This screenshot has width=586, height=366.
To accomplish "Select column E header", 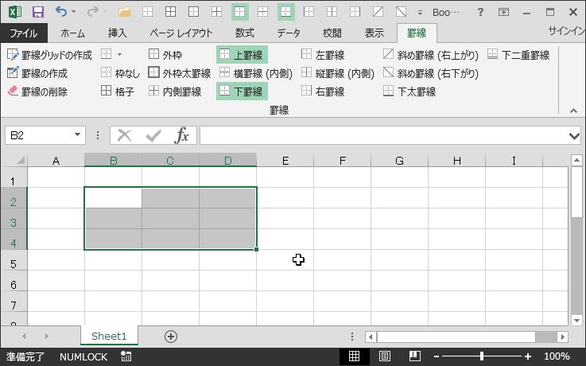I will pos(285,161).
